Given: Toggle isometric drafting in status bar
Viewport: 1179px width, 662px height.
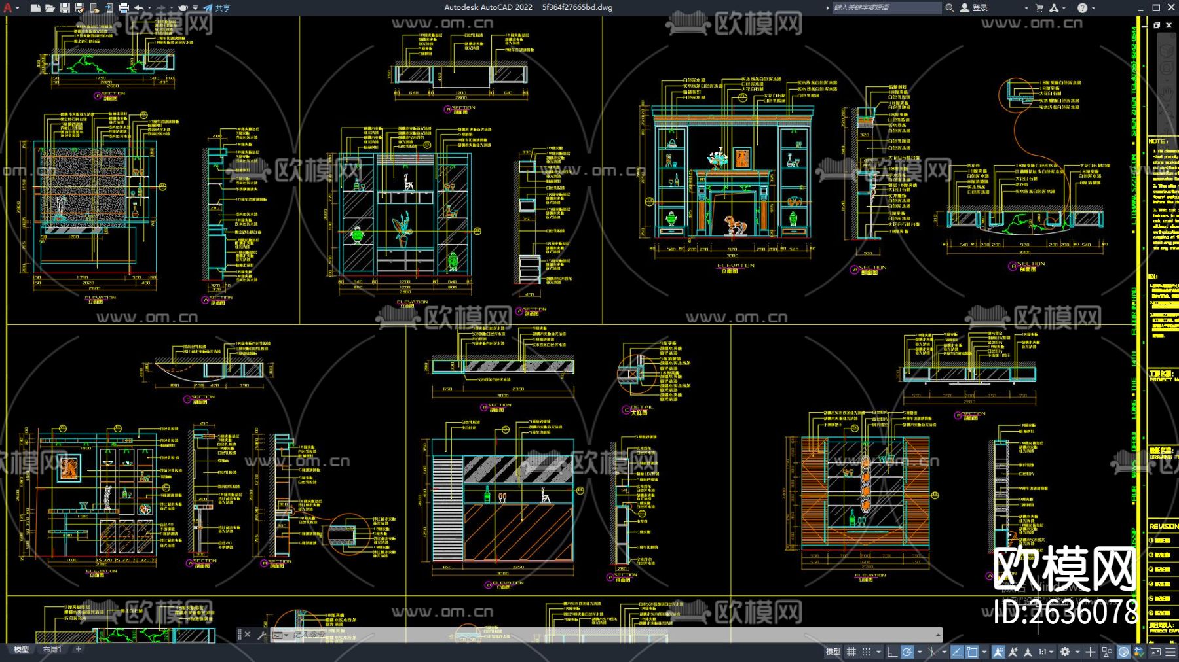Looking at the screenshot, I should [931, 652].
